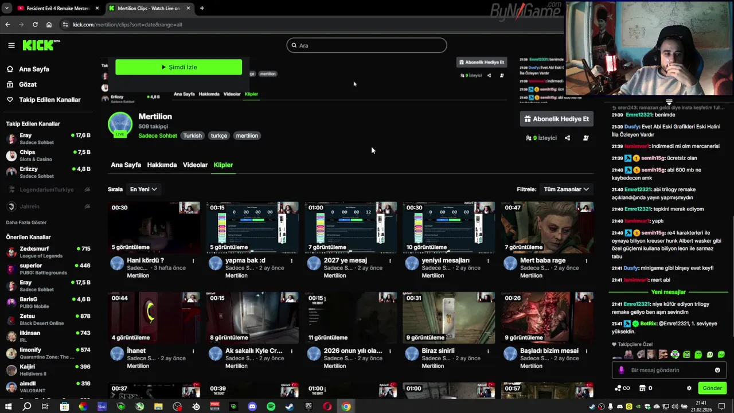Open options menu for 2027 ye mesaj clip
Image resolution: width=734 pixels, height=413 pixels.
pos(390,261)
